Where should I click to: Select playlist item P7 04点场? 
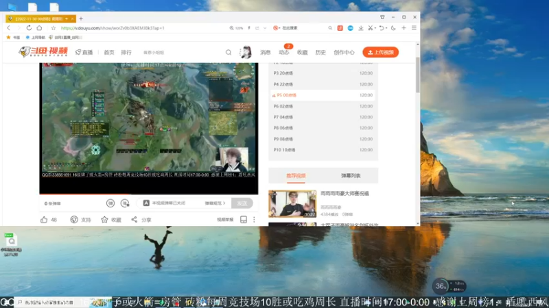pyautogui.click(x=323, y=117)
